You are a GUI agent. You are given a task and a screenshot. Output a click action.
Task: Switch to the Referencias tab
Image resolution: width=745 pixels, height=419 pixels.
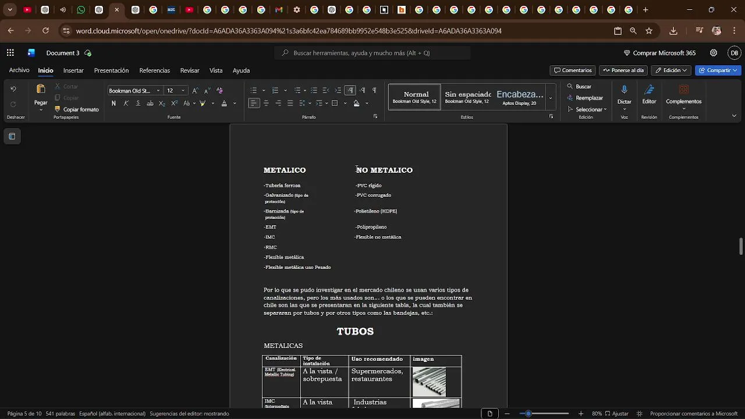click(x=155, y=70)
